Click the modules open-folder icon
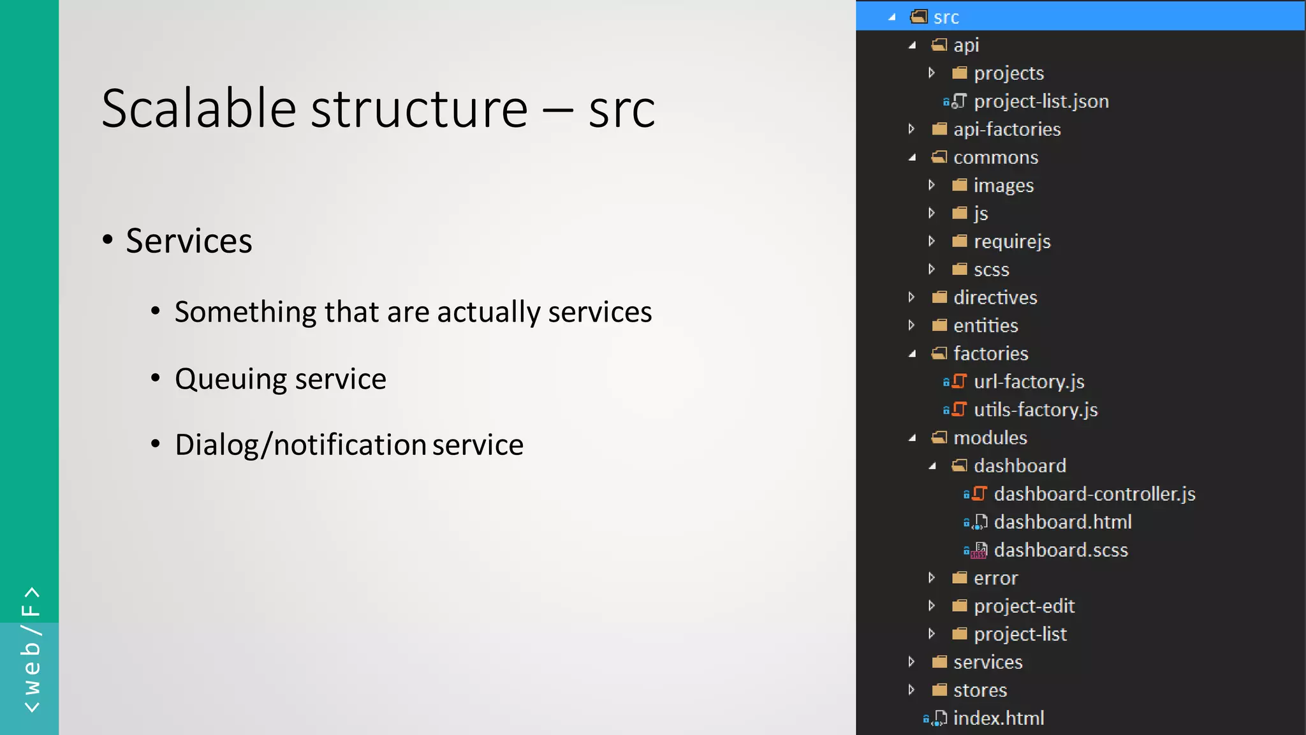 (x=939, y=438)
